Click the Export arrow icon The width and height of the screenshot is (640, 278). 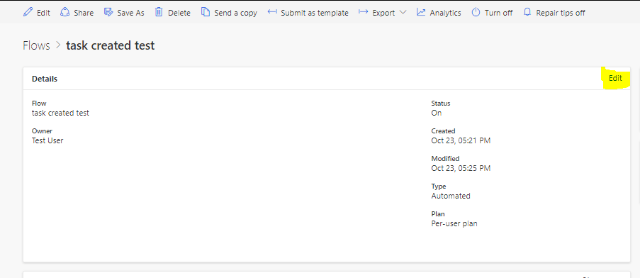pos(364,12)
